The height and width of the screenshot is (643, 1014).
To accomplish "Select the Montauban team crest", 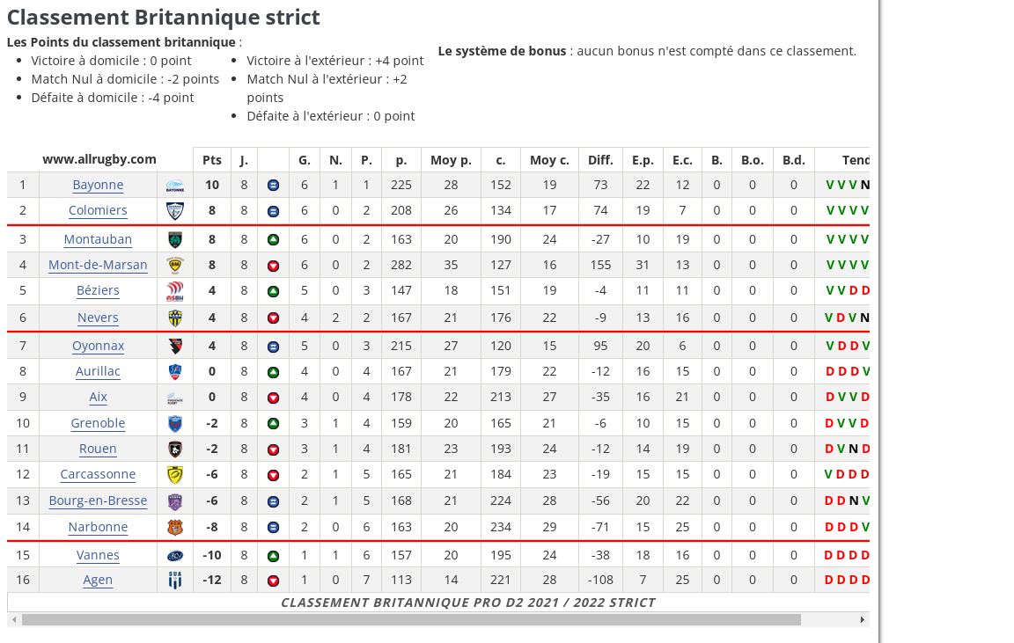I will click(175, 238).
